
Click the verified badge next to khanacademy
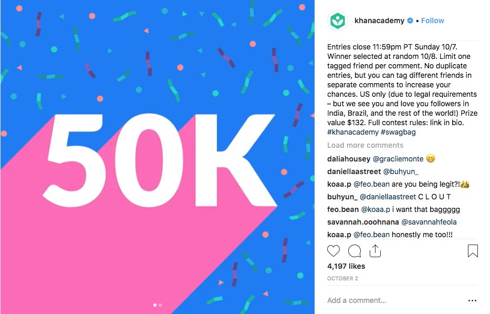pyautogui.click(x=410, y=21)
